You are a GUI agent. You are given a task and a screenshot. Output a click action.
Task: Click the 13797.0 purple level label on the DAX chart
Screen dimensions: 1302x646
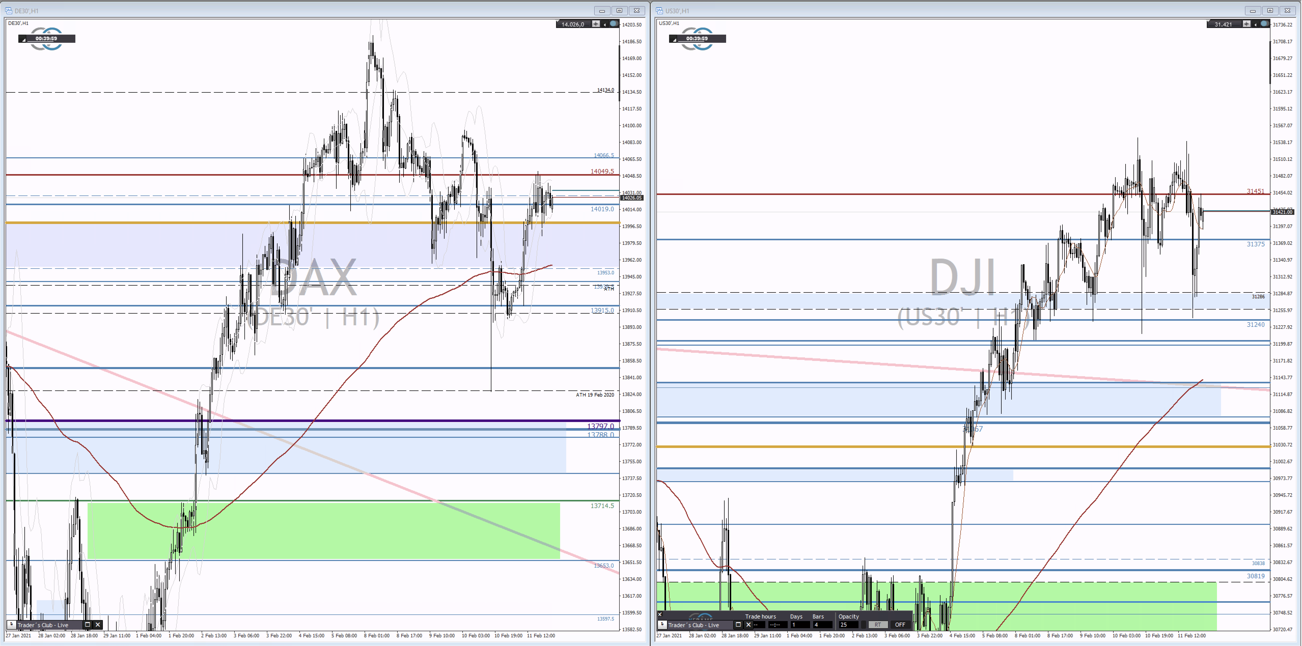pyautogui.click(x=600, y=426)
